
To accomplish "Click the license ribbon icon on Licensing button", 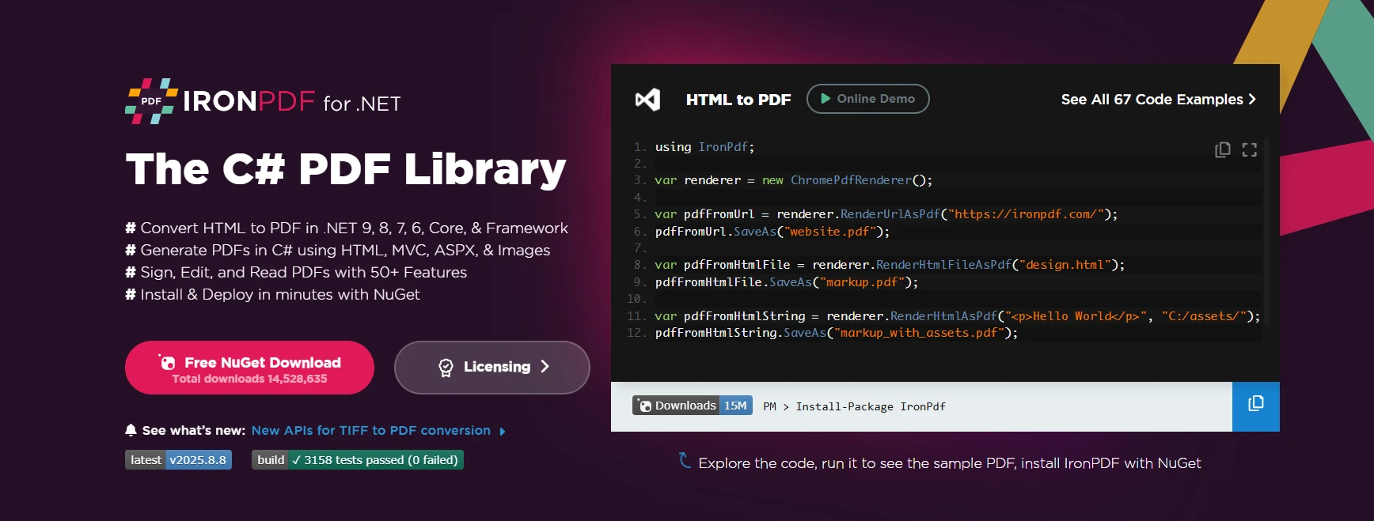I will click(x=446, y=368).
